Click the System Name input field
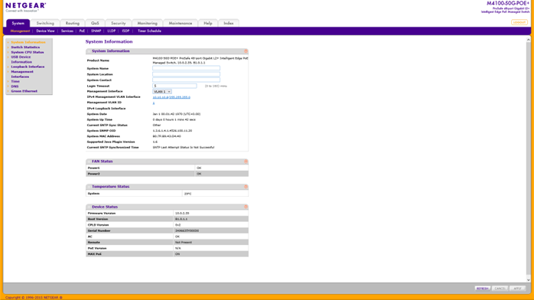This screenshot has height=300, width=534. (x=186, y=68)
